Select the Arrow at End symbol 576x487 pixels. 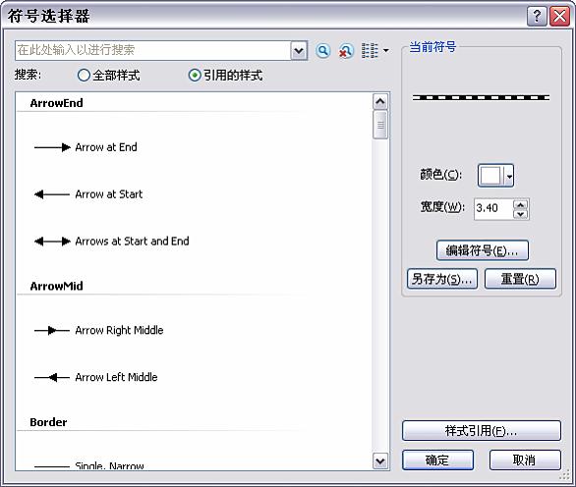tap(86, 147)
